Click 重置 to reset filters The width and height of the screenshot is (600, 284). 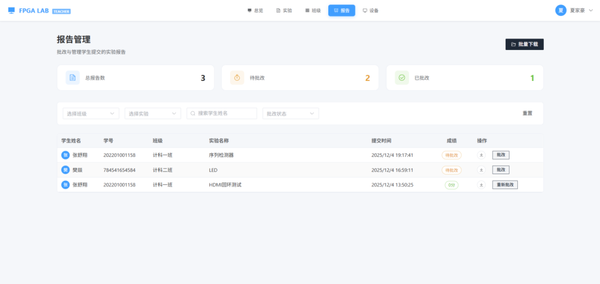point(527,114)
